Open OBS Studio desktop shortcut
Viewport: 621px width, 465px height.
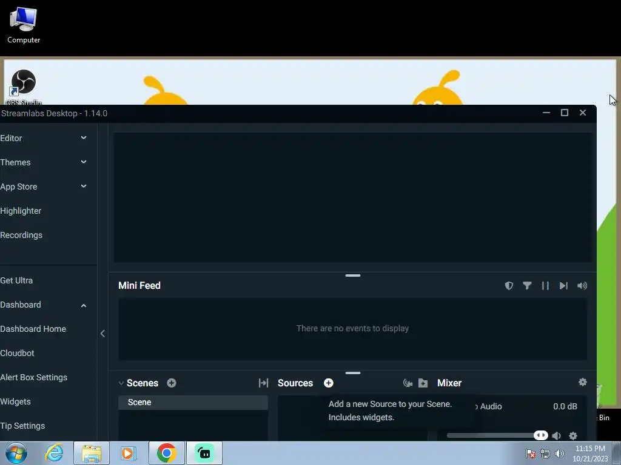point(24,87)
